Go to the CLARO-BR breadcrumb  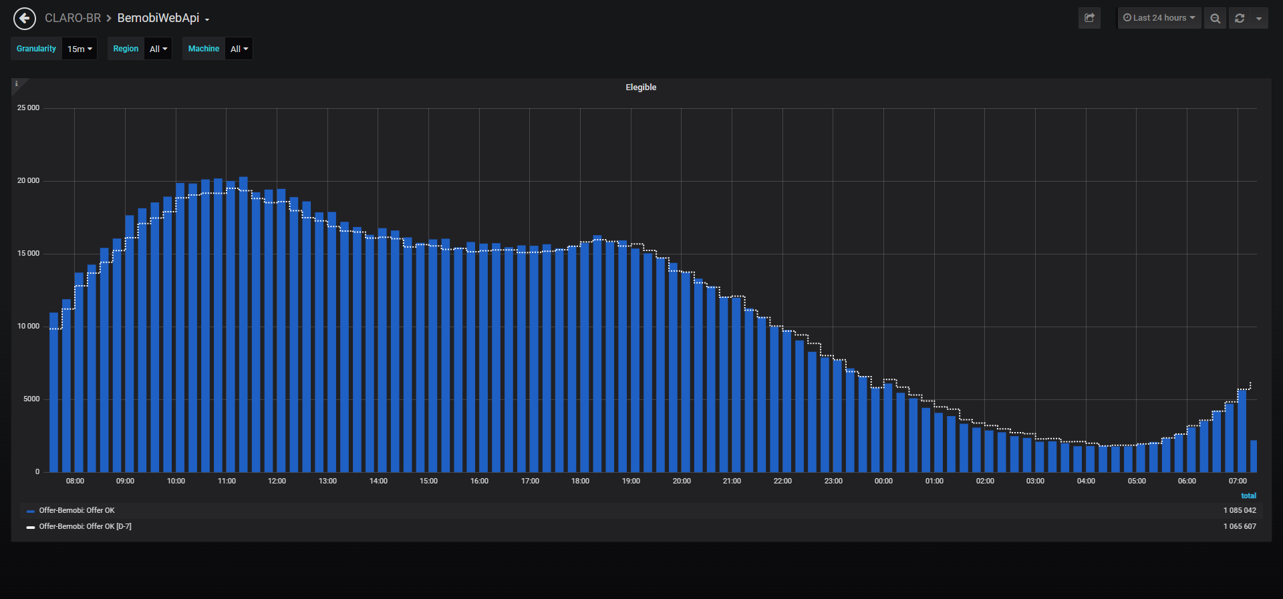tap(73, 18)
